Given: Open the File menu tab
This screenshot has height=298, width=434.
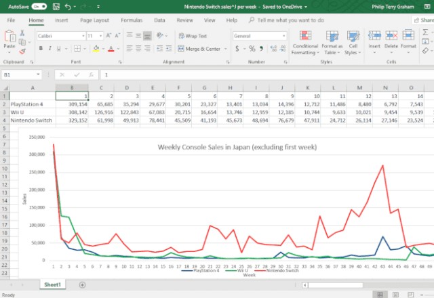Looking at the screenshot, I should [x=11, y=20].
